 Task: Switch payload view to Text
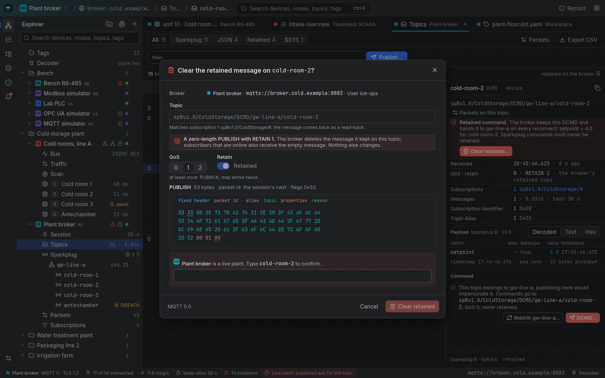click(571, 232)
